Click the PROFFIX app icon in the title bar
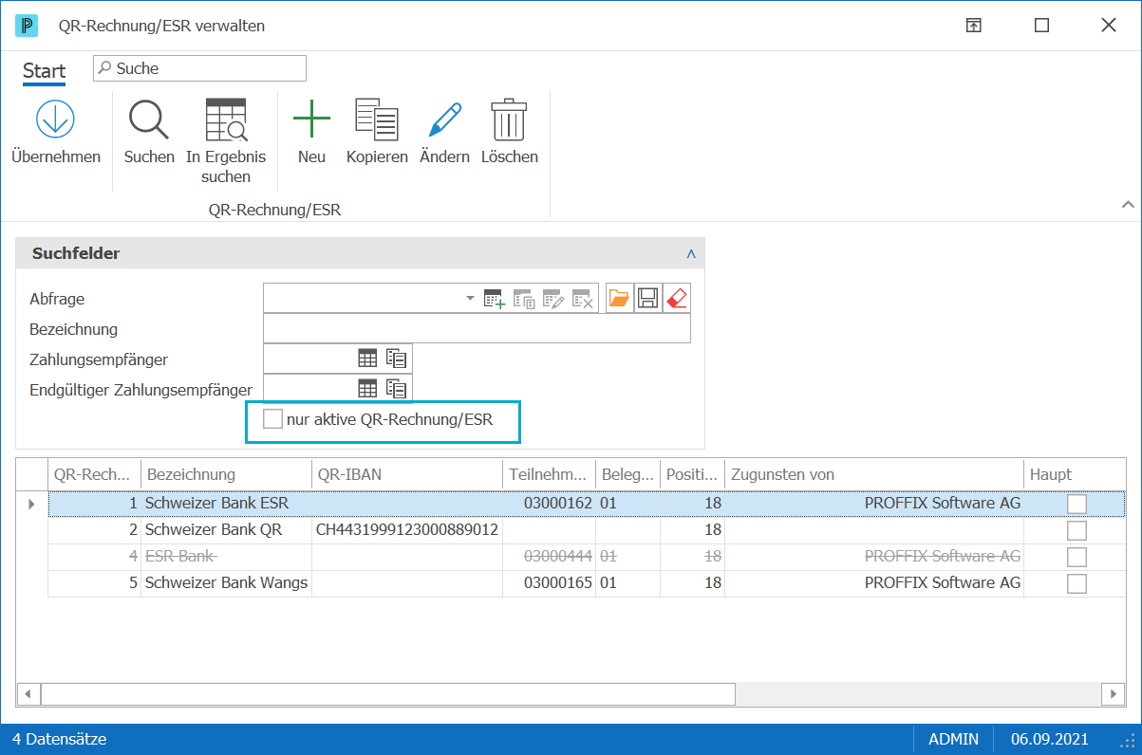 pos(27,26)
